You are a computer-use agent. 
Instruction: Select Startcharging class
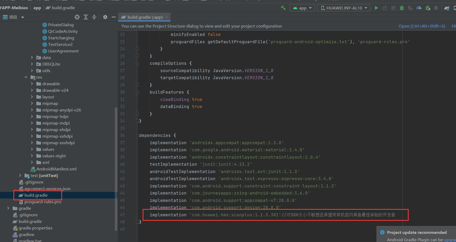pyautogui.click(x=61, y=38)
